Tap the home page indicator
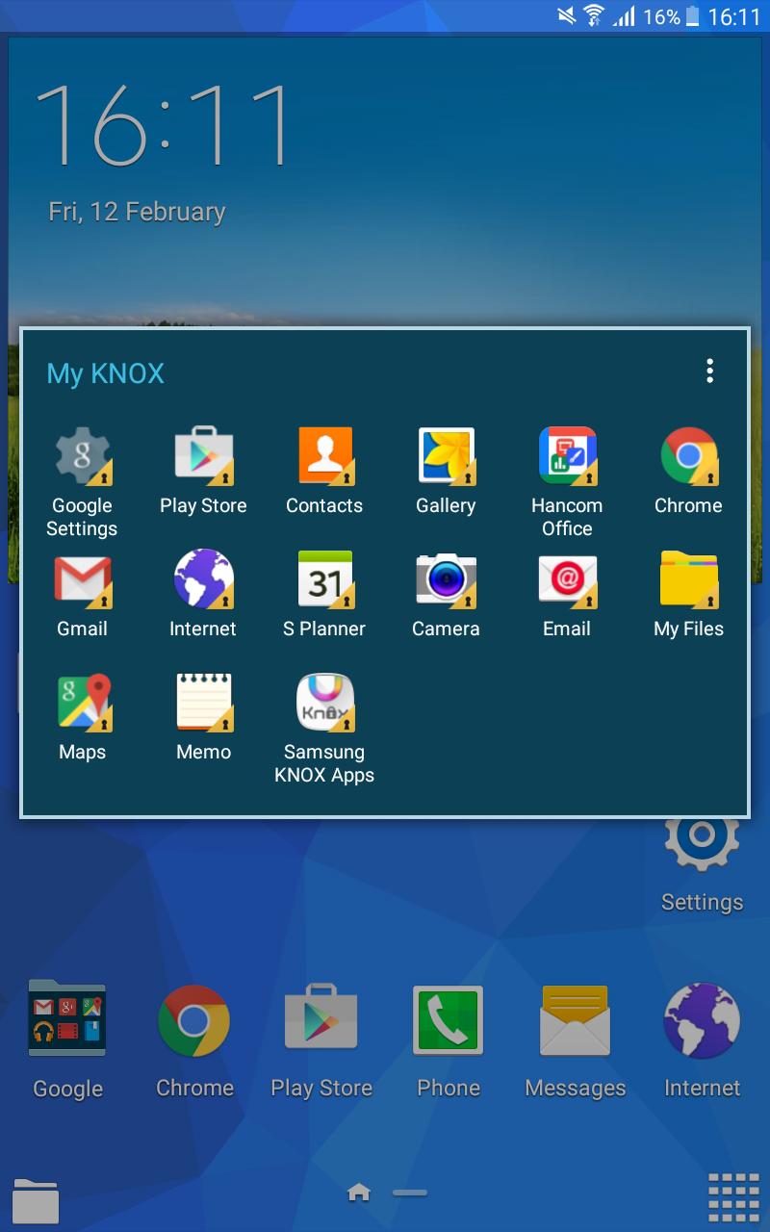 [x=359, y=1193]
